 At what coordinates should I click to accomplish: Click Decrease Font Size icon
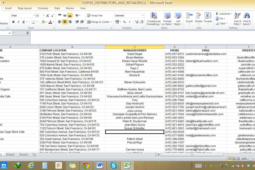(53, 15)
